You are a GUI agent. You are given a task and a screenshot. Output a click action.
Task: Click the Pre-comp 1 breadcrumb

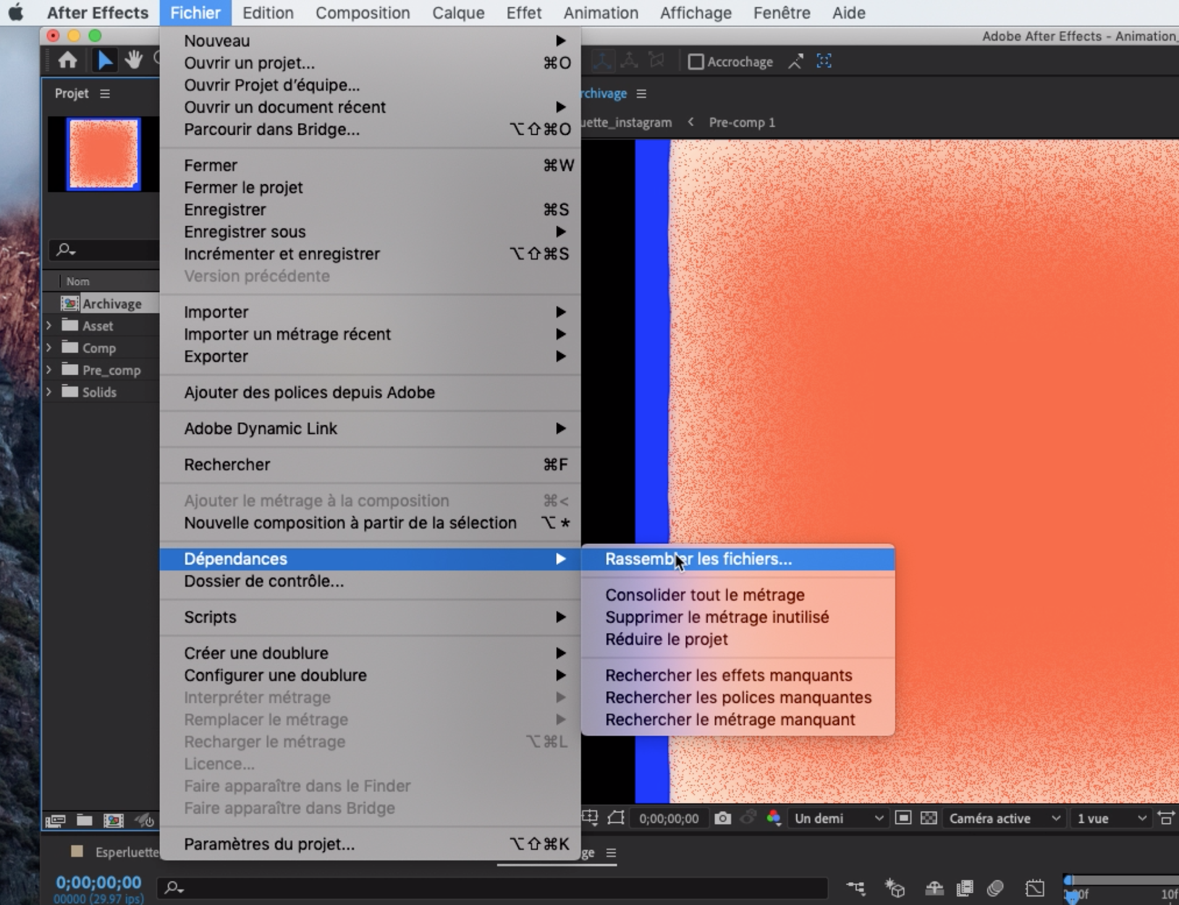(x=742, y=122)
